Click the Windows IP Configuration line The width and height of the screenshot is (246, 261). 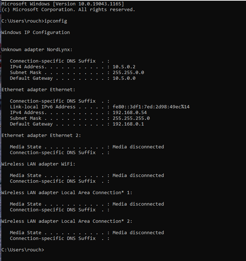(36, 32)
